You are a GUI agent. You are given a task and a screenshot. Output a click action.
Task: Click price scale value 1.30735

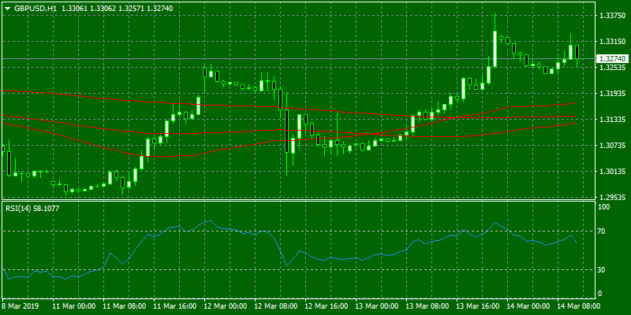(x=612, y=146)
